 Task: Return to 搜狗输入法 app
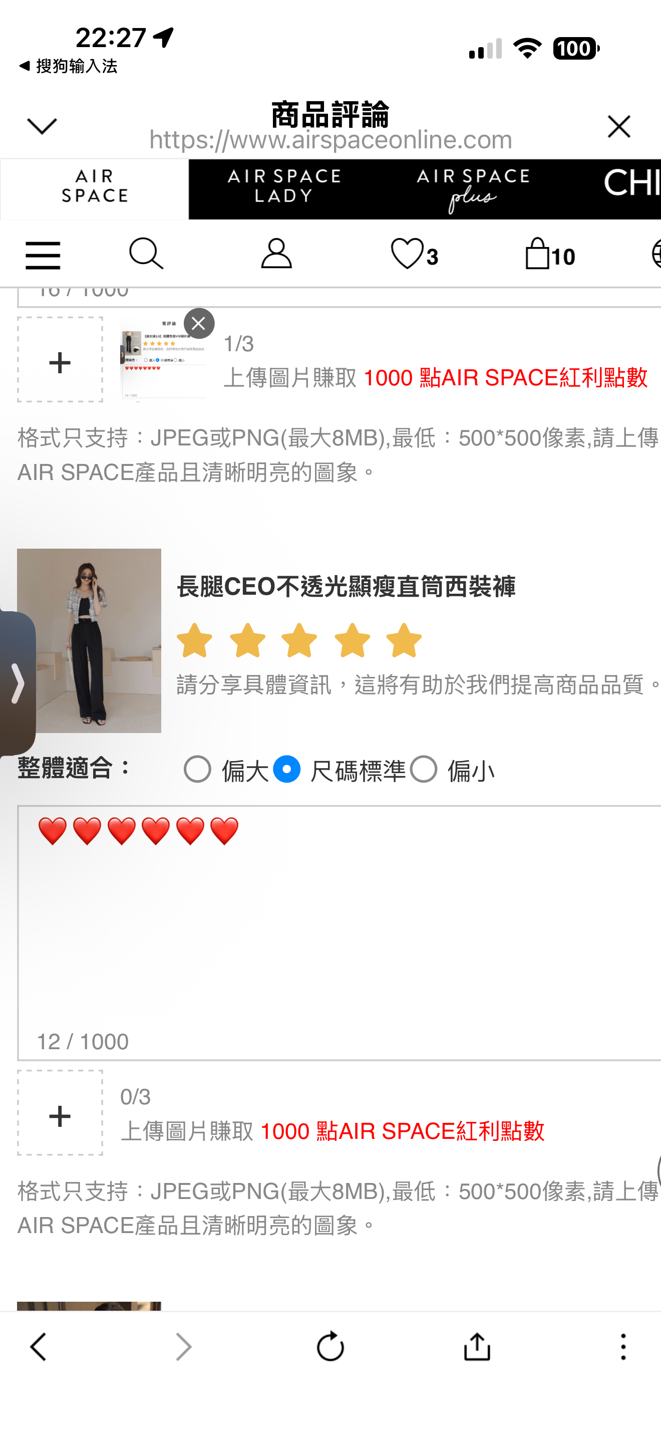[68, 66]
